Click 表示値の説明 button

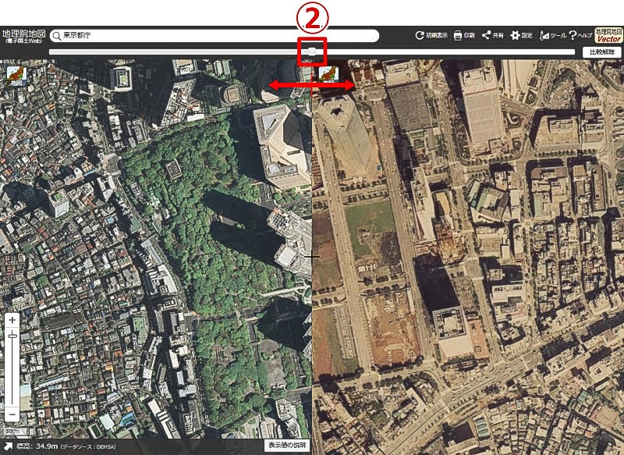pyautogui.click(x=287, y=445)
